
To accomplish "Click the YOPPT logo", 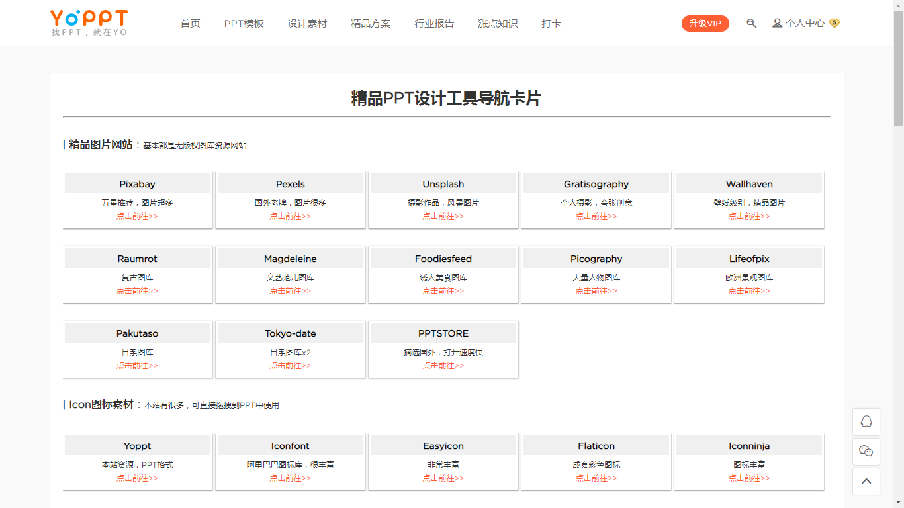I will (89, 22).
